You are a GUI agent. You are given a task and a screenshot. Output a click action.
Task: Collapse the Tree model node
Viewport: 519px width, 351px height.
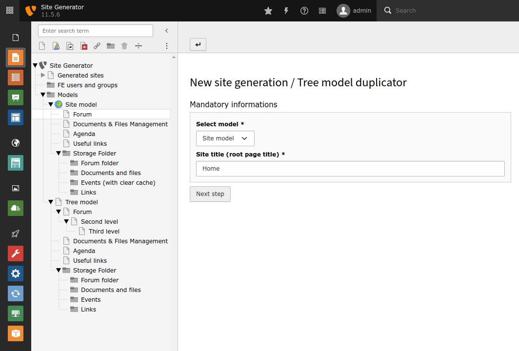(51, 202)
